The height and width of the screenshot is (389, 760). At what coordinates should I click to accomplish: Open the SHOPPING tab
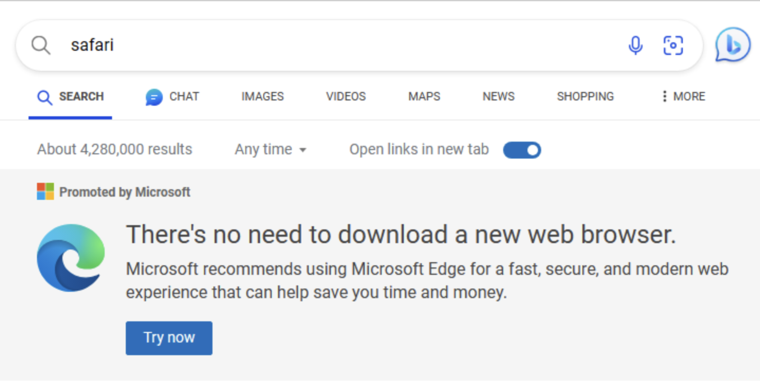click(x=585, y=97)
